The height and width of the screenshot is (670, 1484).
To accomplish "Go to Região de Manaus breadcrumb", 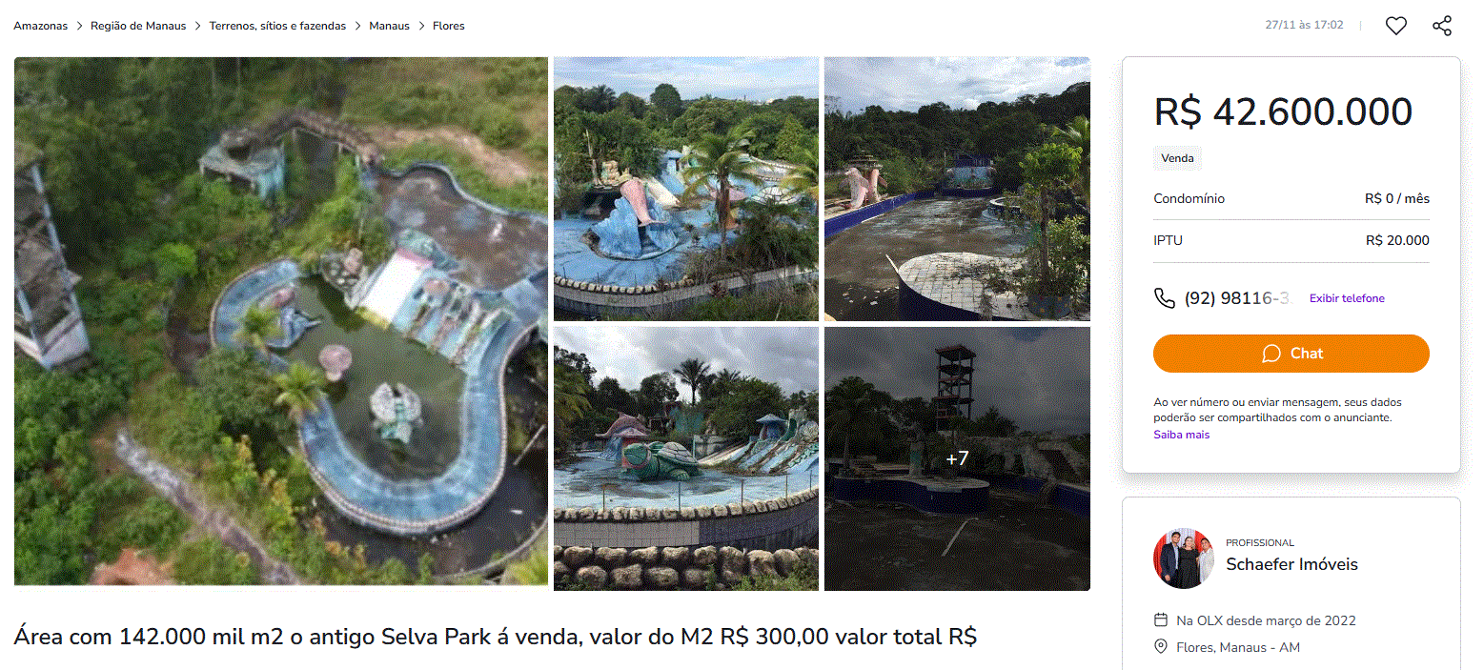I will tap(138, 26).
